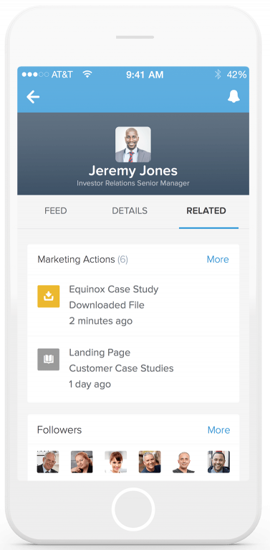This screenshot has height=550, width=270.
Task: Switch to the DETAILS tab
Action: pos(130,211)
